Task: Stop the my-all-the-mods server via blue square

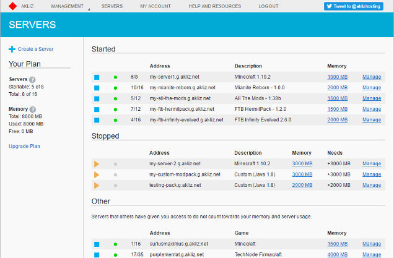Action: pyautogui.click(x=97, y=98)
